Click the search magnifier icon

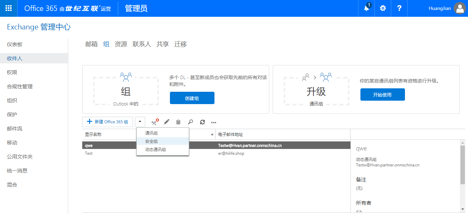[190, 122]
